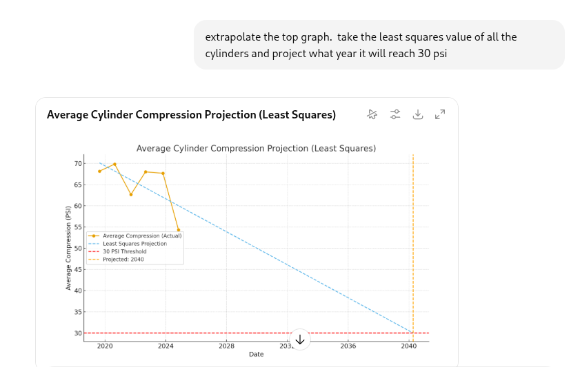
Task: Download the compression projection chart
Action: (x=417, y=114)
